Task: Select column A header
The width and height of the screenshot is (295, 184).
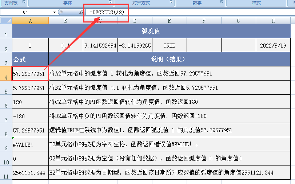Action: point(31,21)
